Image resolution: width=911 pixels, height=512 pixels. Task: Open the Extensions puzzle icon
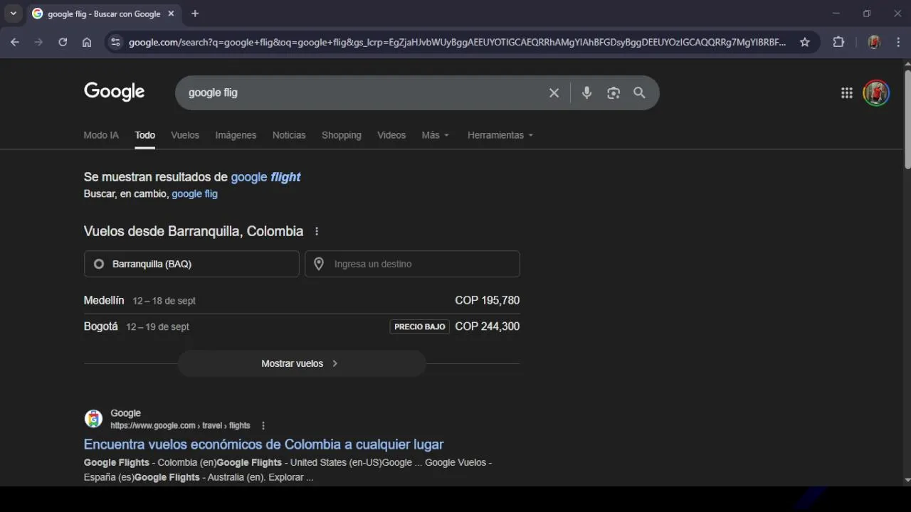(x=838, y=42)
